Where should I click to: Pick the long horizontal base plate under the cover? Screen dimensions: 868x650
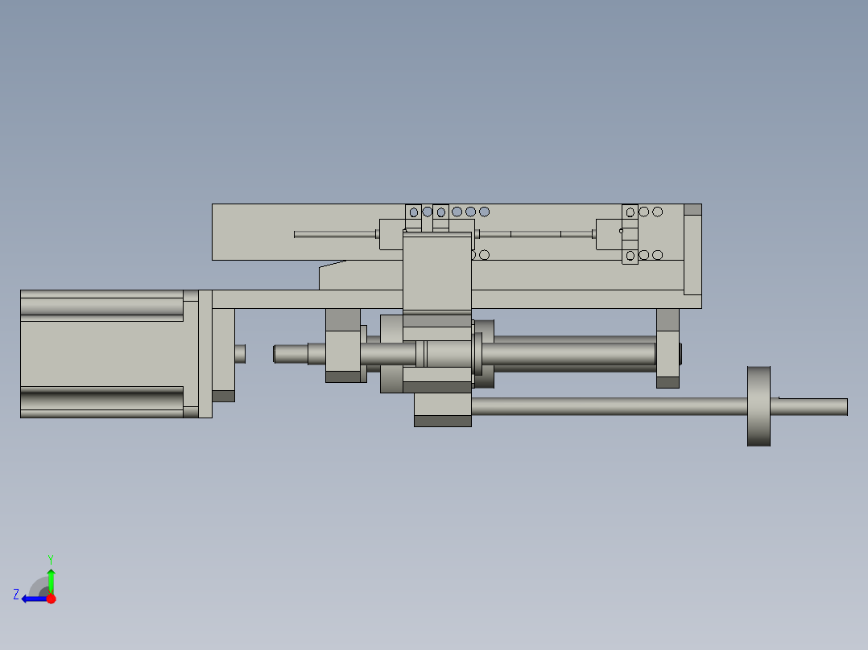(308, 299)
